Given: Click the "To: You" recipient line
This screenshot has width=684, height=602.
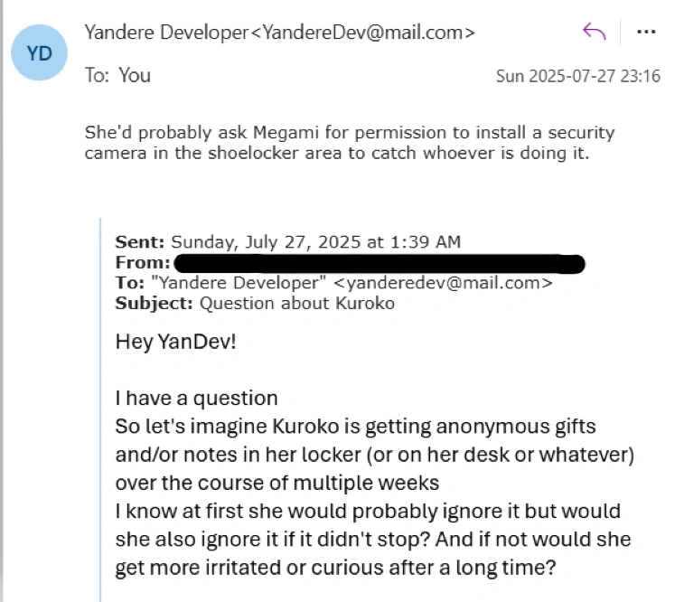Looking at the screenshot, I should coord(117,75).
